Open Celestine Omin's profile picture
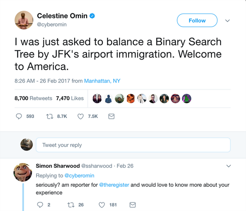 (x=24, y=21)
